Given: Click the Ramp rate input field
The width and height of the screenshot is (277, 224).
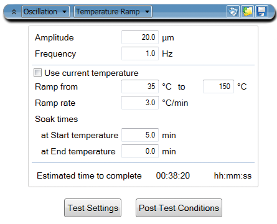Looking at the screenshot, I should click(x=140, y=103).
